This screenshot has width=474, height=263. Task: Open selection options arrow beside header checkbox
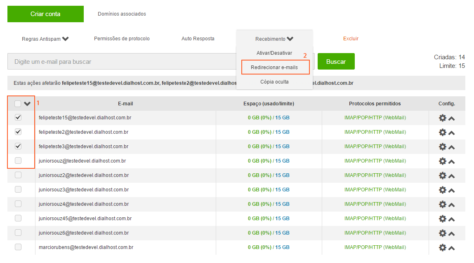click(x=27, y=104)
